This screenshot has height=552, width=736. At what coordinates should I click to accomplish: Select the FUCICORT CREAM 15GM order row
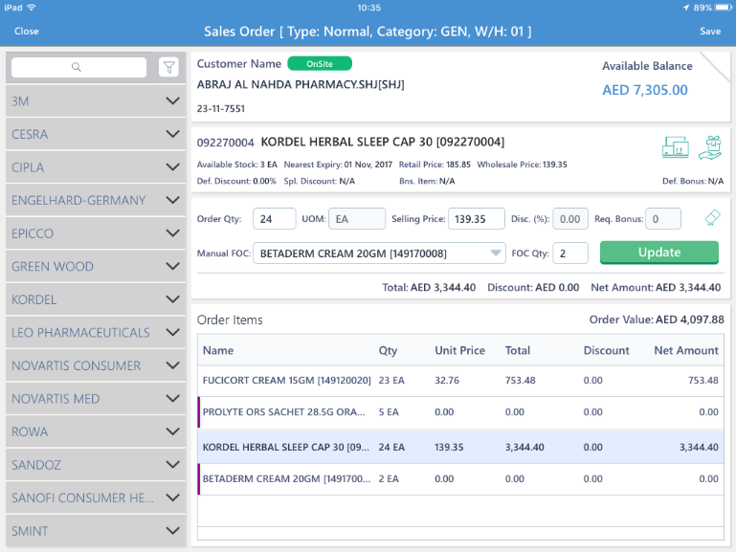[460, 381]
